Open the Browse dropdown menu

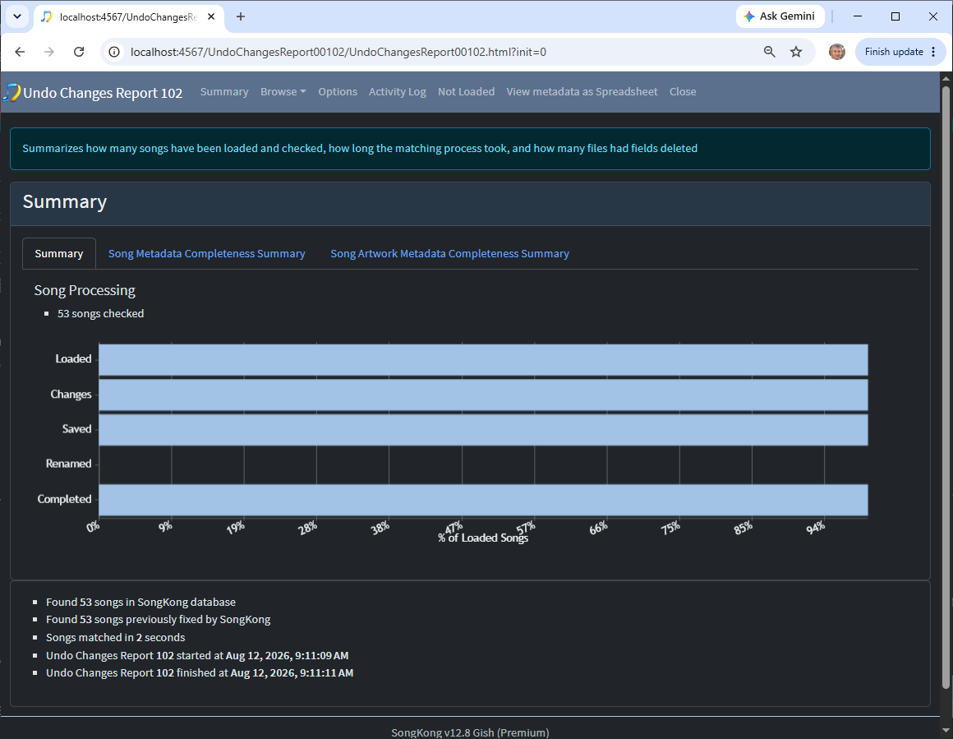[x=283, y=92]
